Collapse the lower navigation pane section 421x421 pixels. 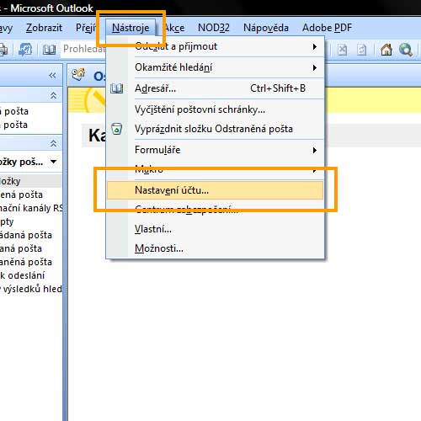click(x=53, y=143)
